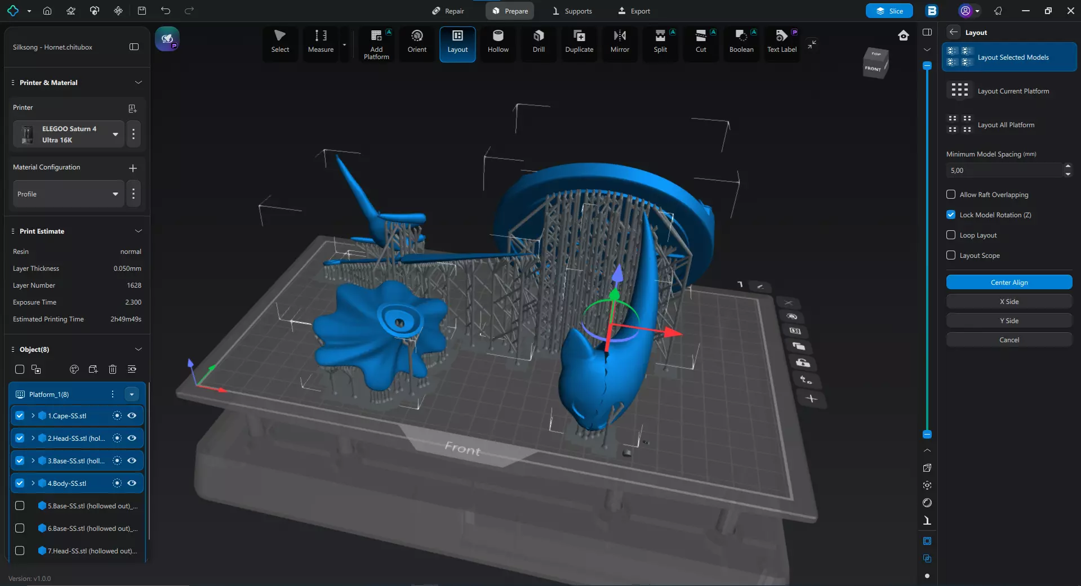Increase Minimum Model Spacing with stepper

click(1068, 167)
